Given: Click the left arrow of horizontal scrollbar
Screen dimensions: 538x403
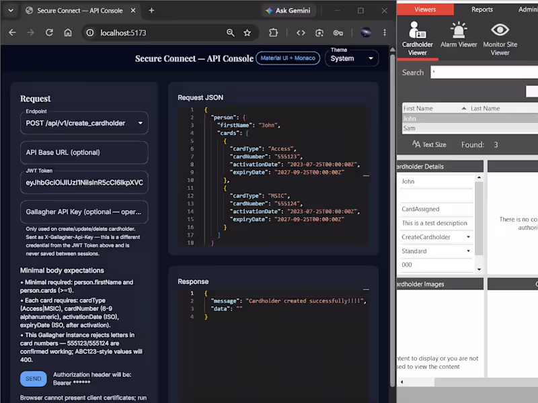Looking at the screenshot, I should (401, 382).
